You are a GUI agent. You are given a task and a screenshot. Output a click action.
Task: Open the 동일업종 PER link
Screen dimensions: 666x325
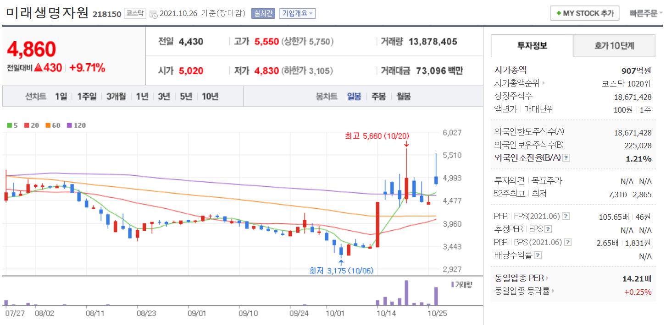click(520, 278)
